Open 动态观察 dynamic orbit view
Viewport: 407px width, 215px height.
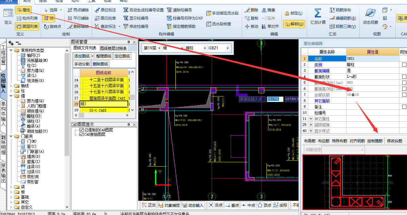point(371,17)
